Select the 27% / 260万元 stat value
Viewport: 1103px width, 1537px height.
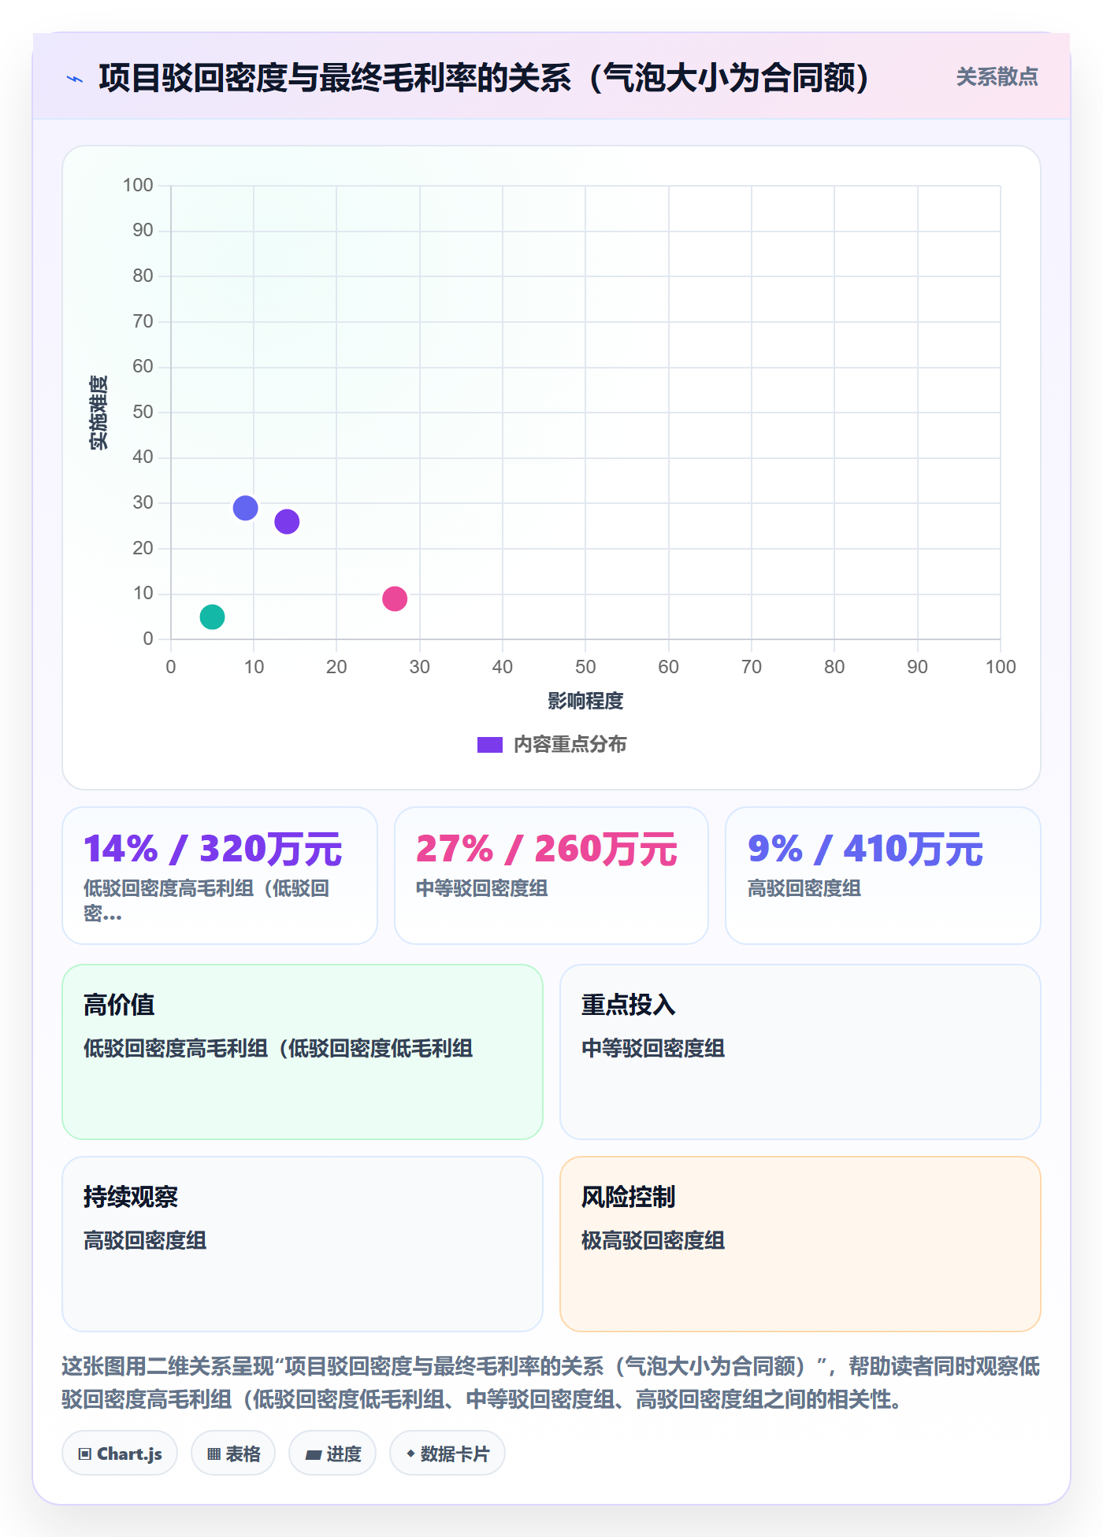pyautogui.click(x=547, y=849)
